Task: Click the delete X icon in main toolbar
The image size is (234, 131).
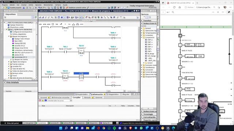Action: click(36, 8)
